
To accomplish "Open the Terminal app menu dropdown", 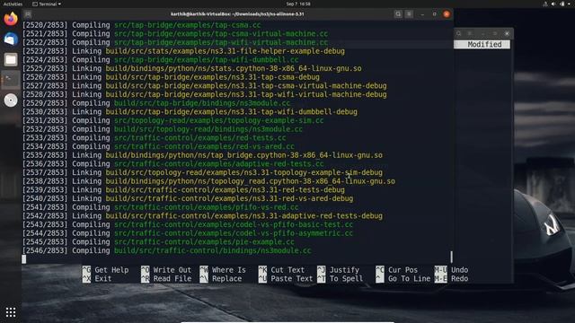I will 47,4.
